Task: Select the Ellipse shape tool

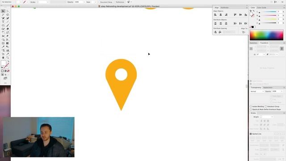Action: pos(3,25)
